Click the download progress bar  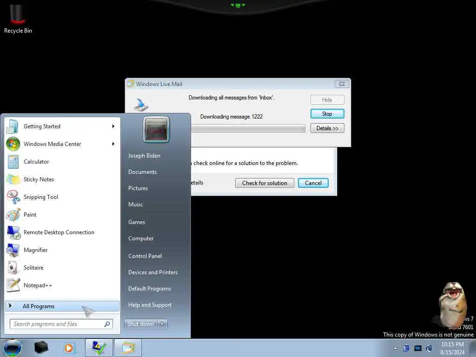coord(248,128)
